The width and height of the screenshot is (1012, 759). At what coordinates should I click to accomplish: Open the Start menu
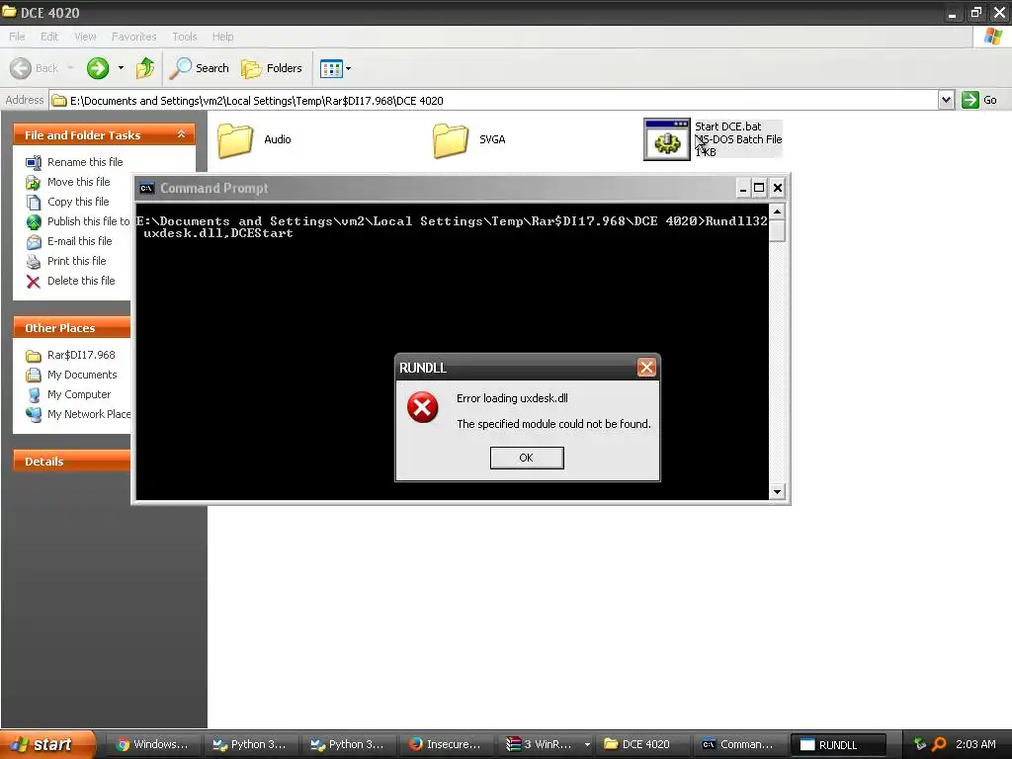pyautogui.click(x=47, y=744)
